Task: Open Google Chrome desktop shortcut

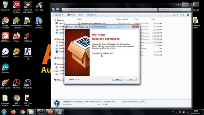Action: [5, 23]
